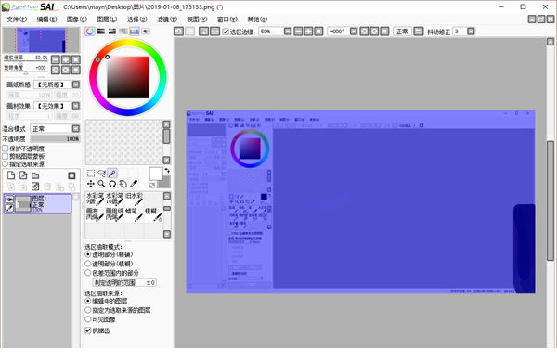Viewport: 557px width, 362px height.
Task: Create a new linework layer
Action: (23, 175)
